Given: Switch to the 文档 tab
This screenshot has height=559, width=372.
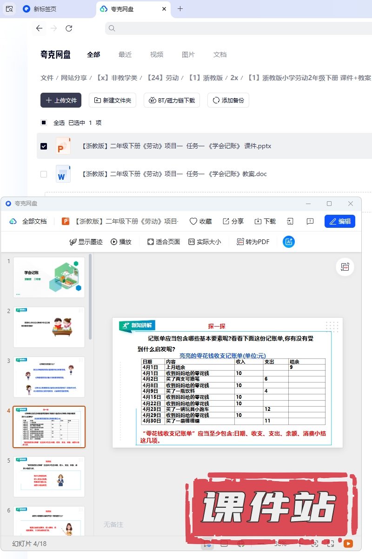Looking at the screenshot, I should 220,55.
